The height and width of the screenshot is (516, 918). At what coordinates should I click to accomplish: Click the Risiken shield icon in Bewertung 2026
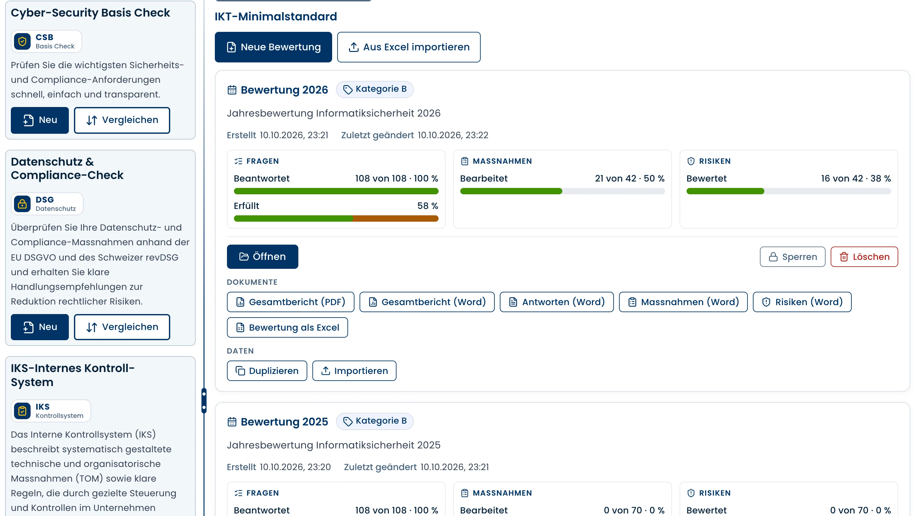[691, 161]
